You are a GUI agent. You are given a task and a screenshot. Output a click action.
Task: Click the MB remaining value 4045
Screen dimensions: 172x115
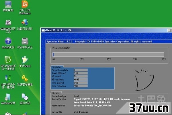point(81,79)
